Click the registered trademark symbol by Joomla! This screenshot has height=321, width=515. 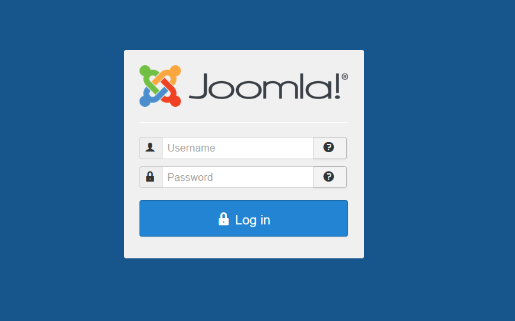(x=345, y=77)
